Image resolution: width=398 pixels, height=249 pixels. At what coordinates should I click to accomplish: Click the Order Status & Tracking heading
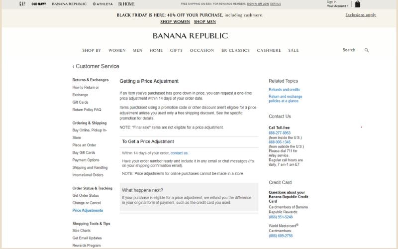(93, 188)
